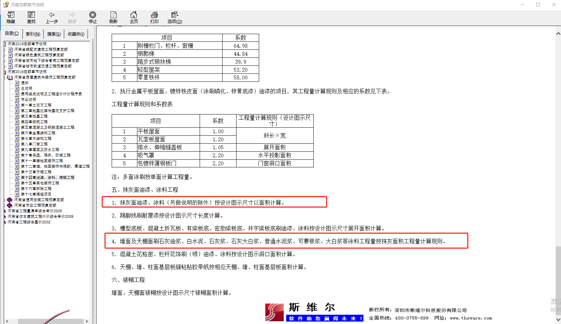Click heading 五、抹灰面油漆、涂料工程
The height and width of the screenshot is (324, 561).
tap(145, 190)
